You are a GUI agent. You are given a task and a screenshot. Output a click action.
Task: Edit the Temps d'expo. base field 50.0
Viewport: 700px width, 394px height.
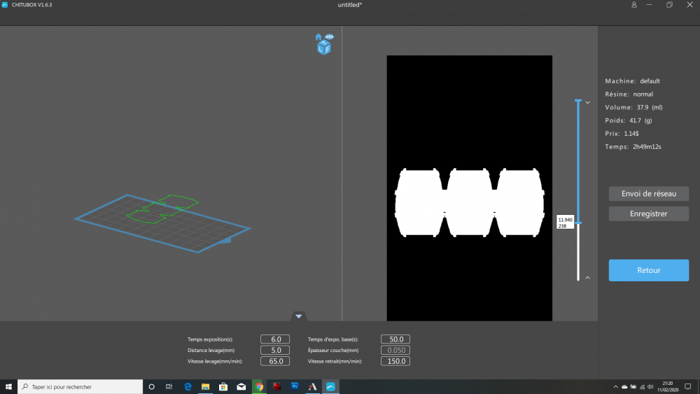(x=395, y=339)
